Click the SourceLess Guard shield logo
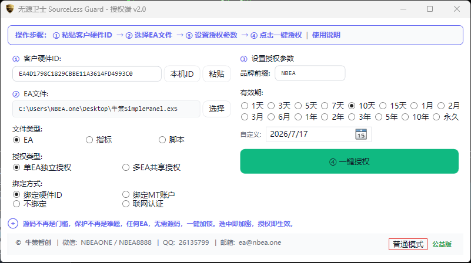The width and height of the screenshot is (471, 263). tap(10, 9)
